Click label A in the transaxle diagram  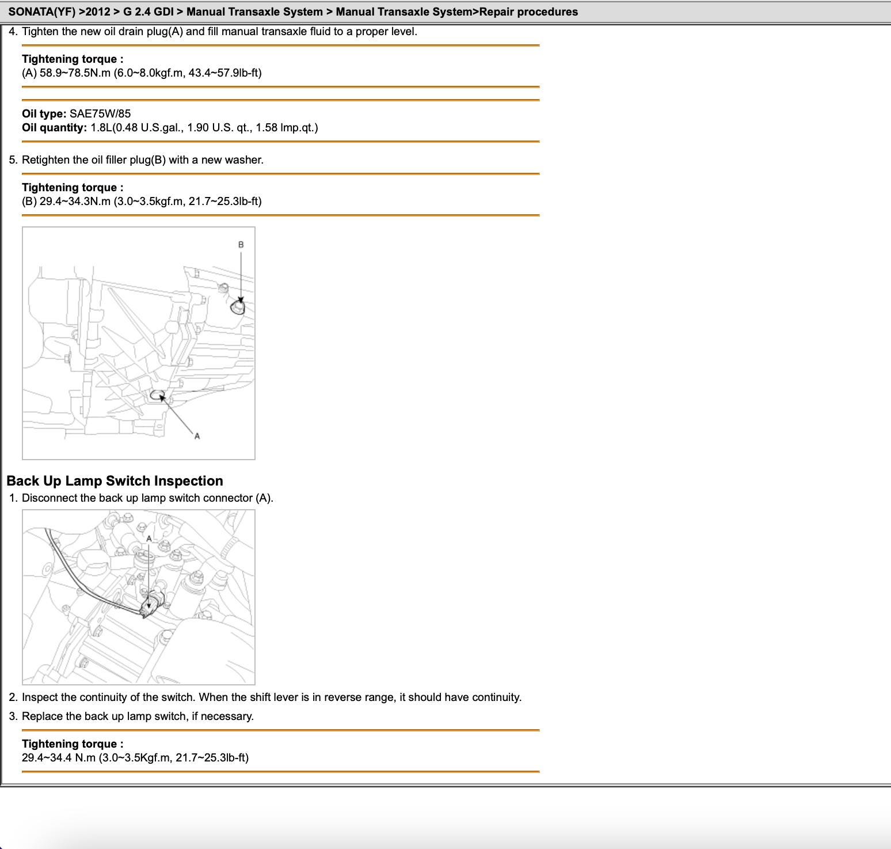tap(197, 436)
